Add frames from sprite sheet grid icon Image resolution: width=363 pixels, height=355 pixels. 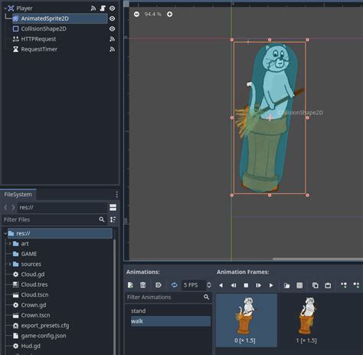pyautogui.click(x=299, y=285)
